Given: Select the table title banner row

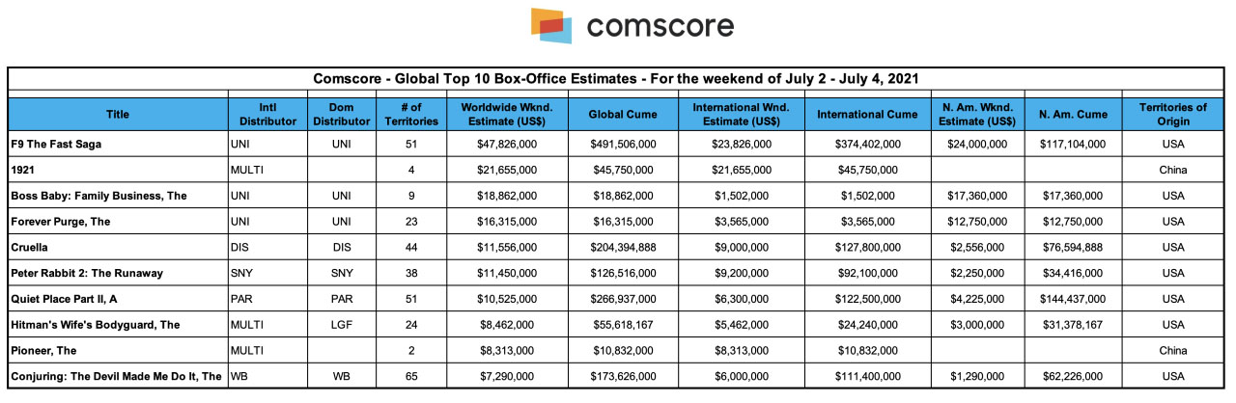Looking at the screenshot, I should point(617,79).
